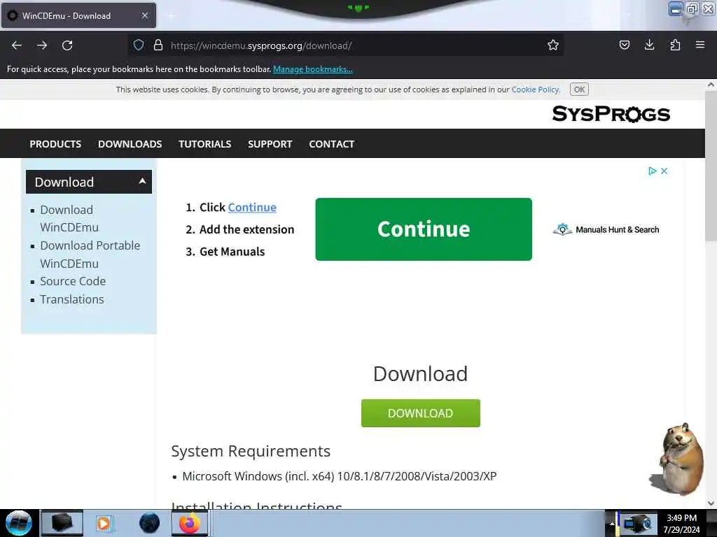This screenshot has height=537, width=717.
Task: Click the 'Add the extension' text
Action: tap(247, 229)
